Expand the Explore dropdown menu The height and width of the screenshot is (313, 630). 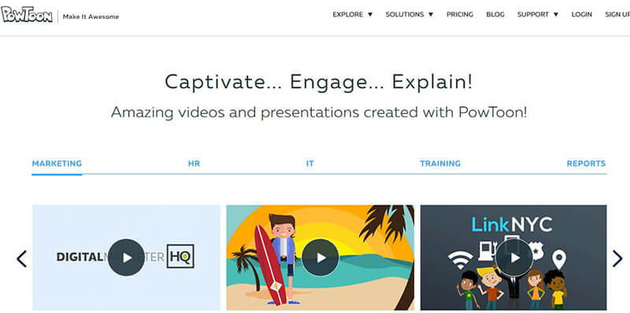352,14
